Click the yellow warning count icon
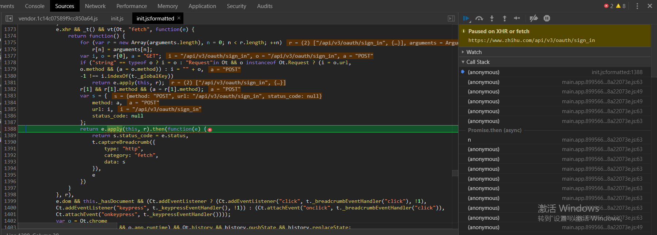This screenshot has height=235, width=657. coord(618,6)
